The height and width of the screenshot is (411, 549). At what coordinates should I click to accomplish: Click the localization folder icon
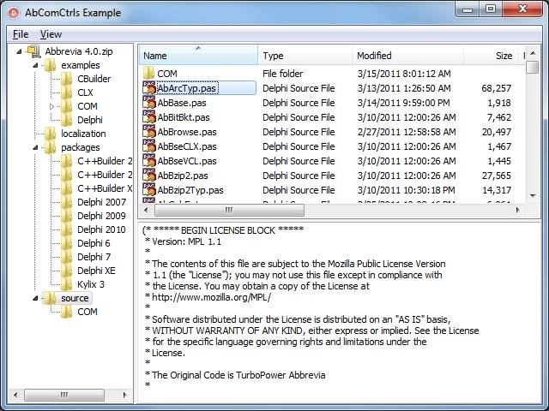pos(50,134)
